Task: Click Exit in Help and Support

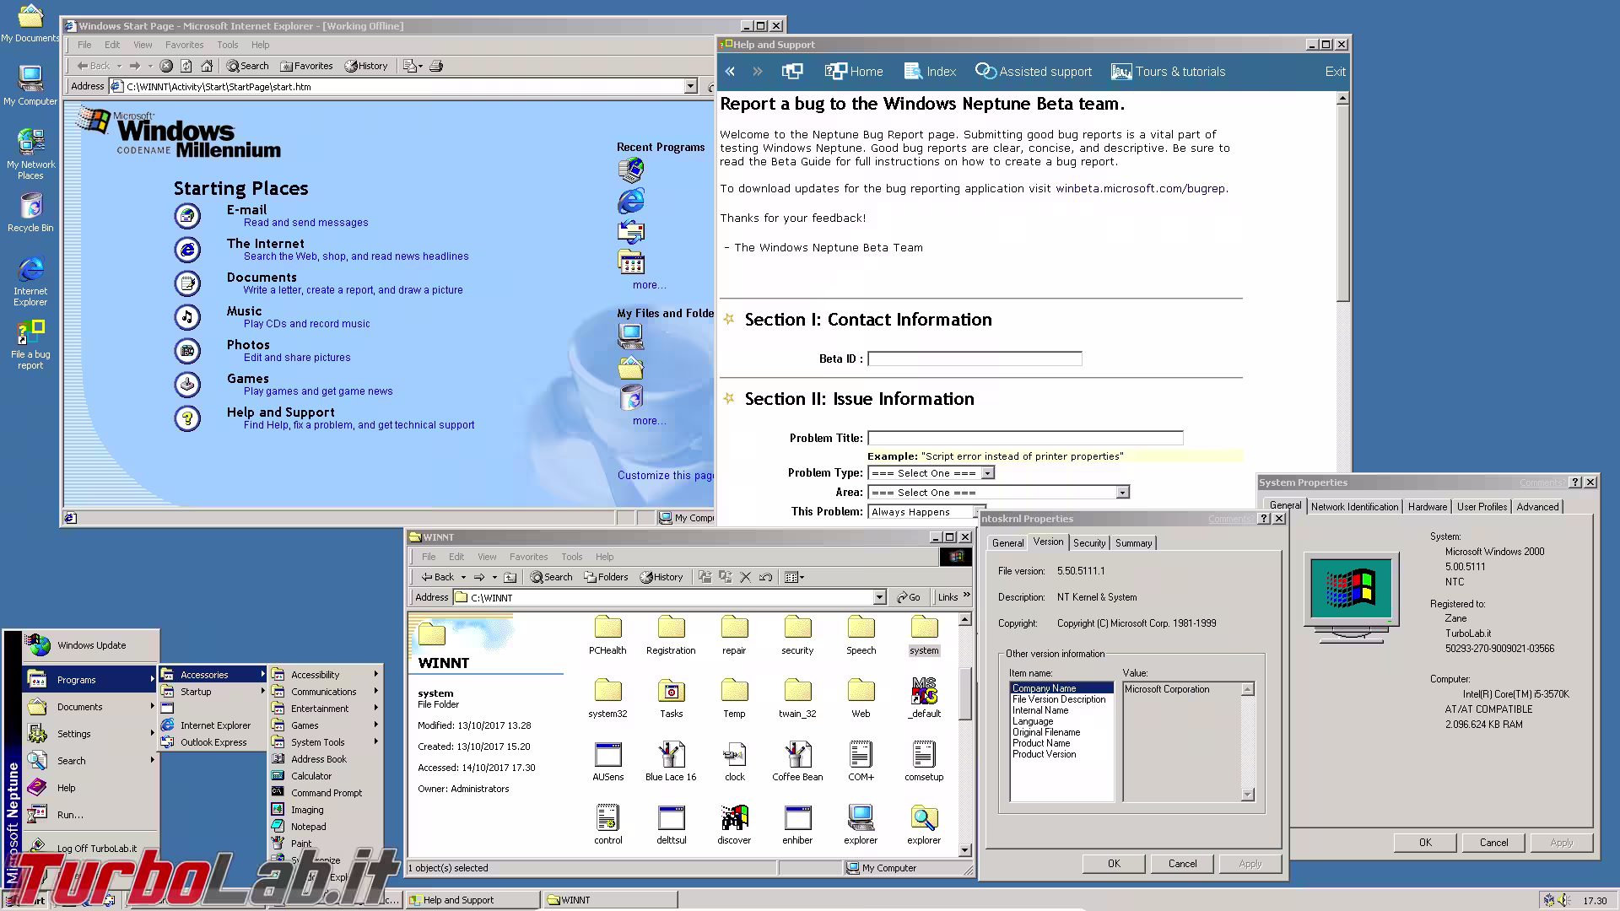Action: coord(1335,72)
